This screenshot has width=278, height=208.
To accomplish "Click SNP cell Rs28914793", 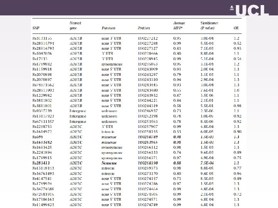I will 43,49.
